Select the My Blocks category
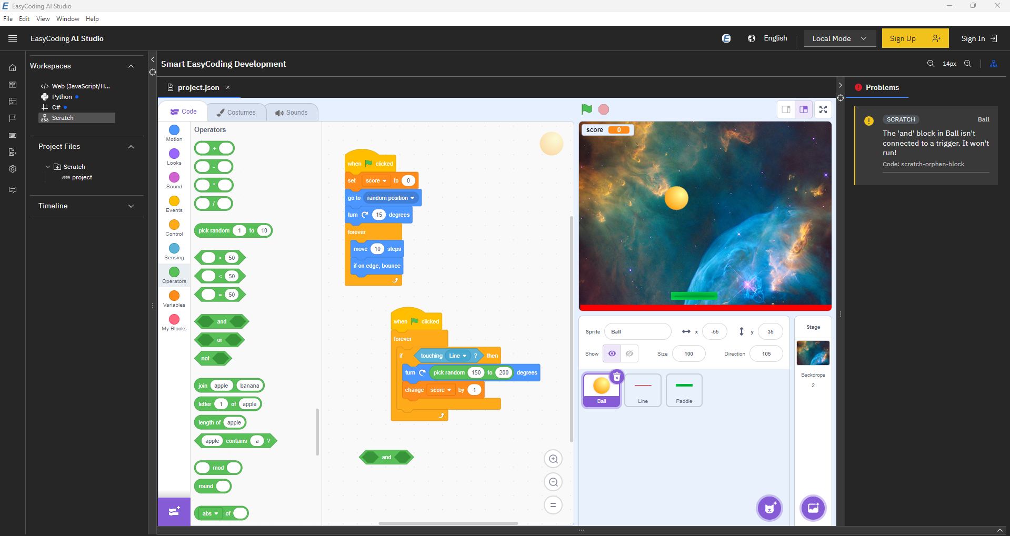The image size is (1010, 536). [x=174, y=322]
